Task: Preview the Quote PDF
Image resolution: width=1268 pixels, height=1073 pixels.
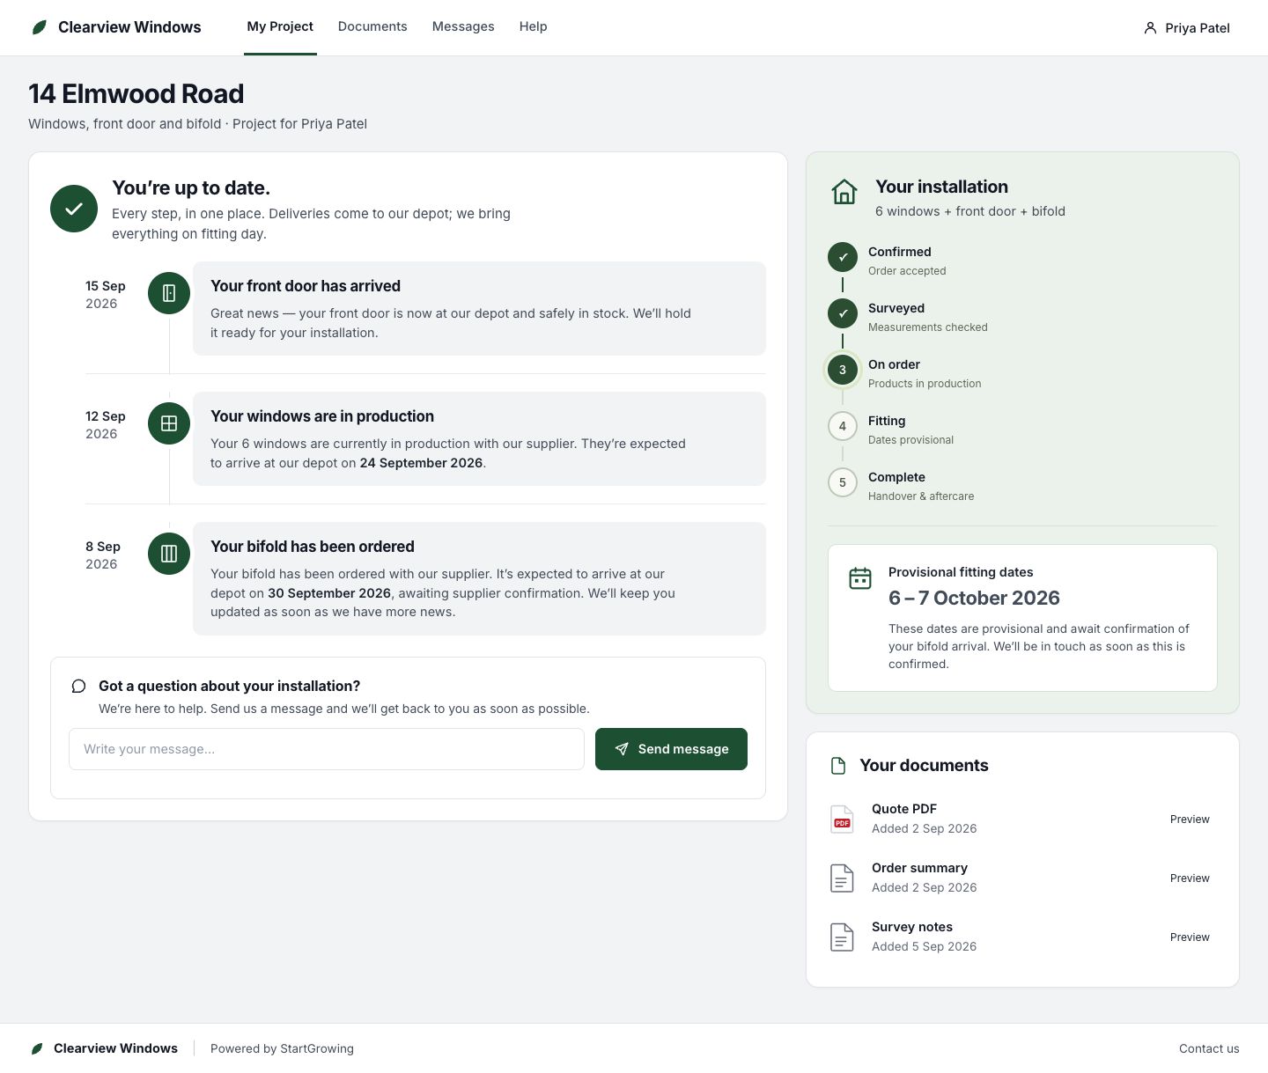Action: [1190, 819]
